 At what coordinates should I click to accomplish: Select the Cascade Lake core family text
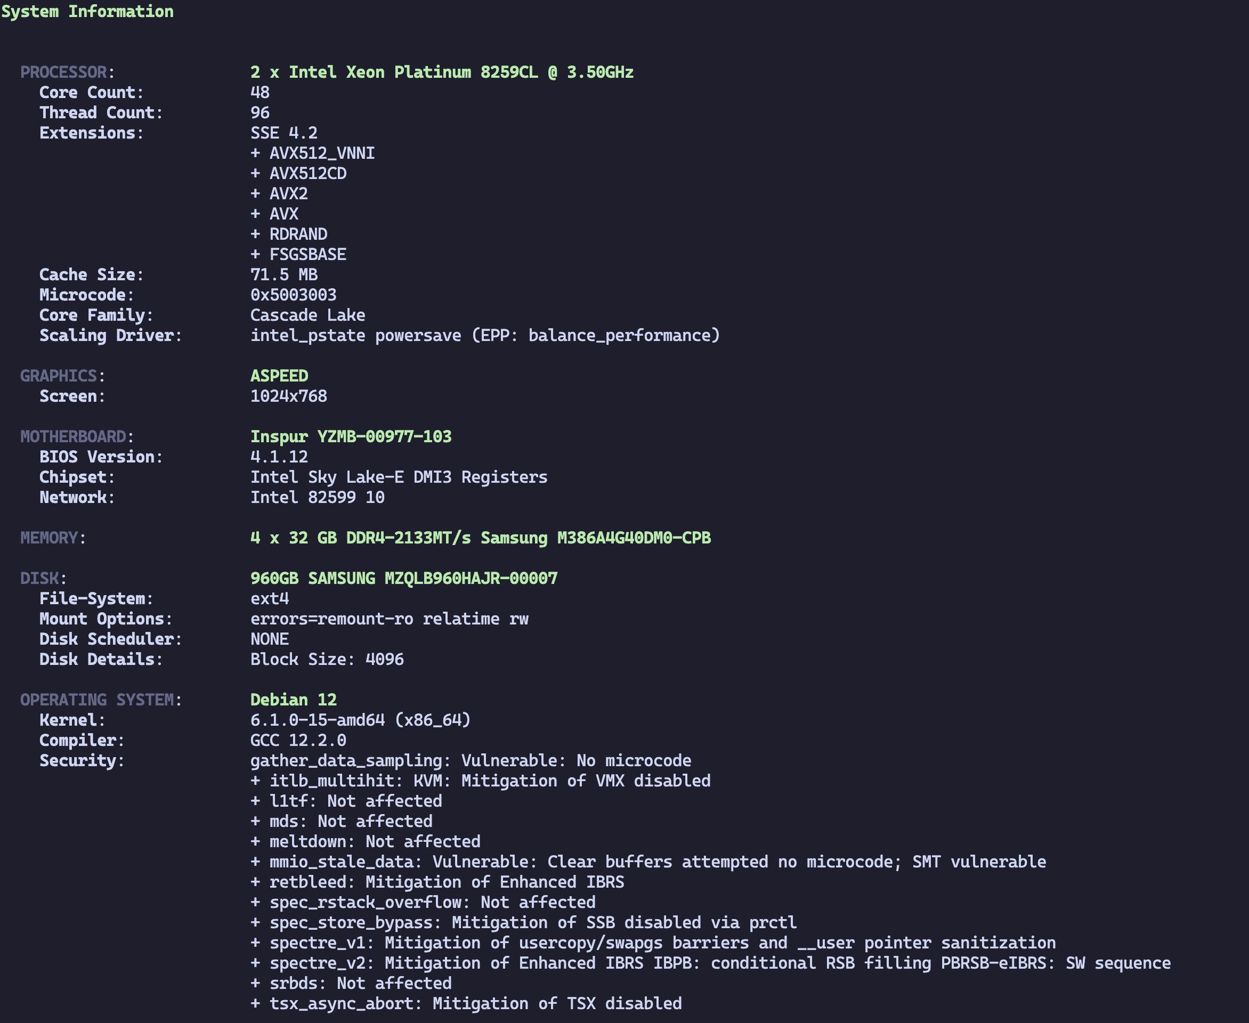point(307,315)
